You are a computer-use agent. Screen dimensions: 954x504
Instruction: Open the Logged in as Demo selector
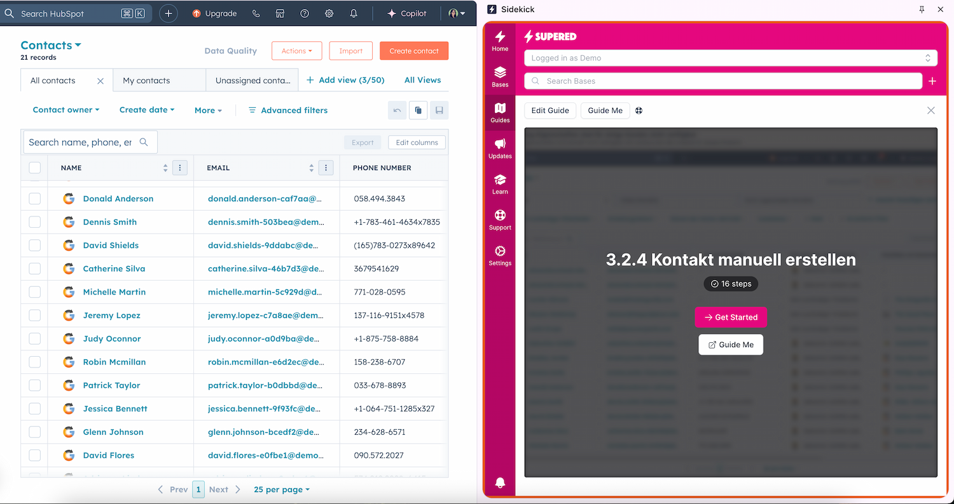[x=731, y=58]
